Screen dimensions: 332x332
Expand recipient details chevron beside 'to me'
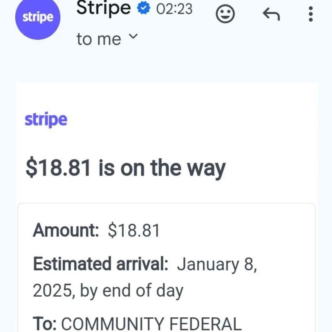click(x=133, y=36)
